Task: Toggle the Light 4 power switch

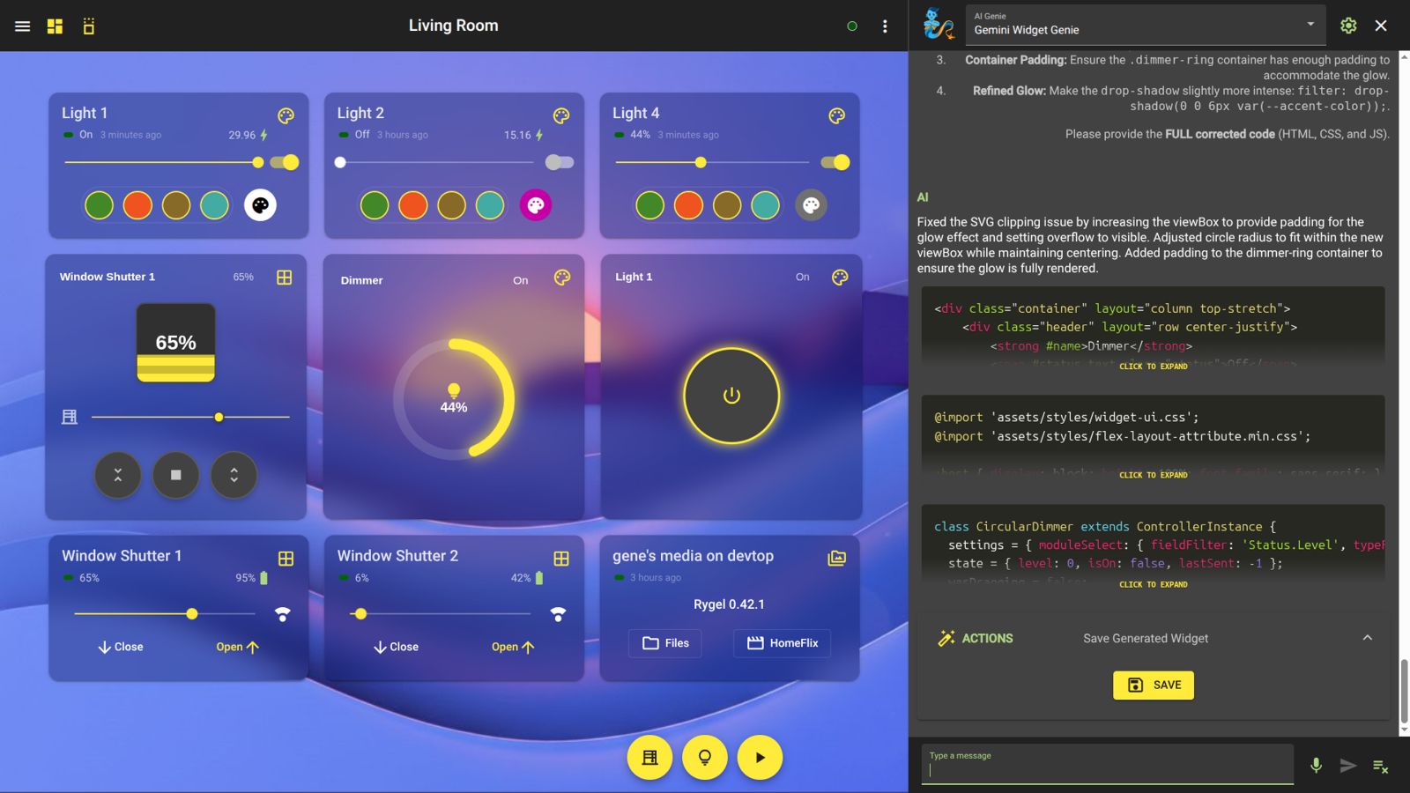Action: coord(835,162)
